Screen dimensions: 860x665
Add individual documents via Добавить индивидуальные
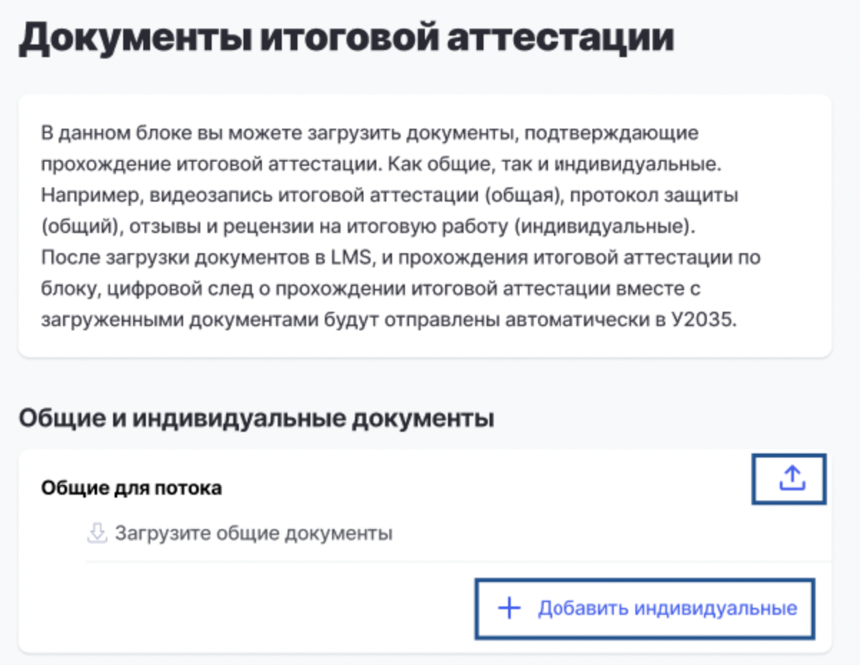tap(645, 609)
